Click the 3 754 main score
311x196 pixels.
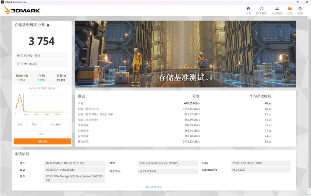[42, 41]
